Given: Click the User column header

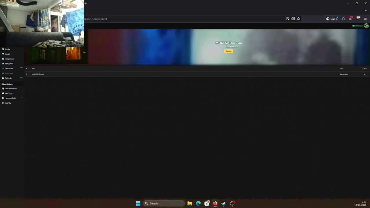Looking at the screenshot, I should pyautogui.click(x=342, y=69).
